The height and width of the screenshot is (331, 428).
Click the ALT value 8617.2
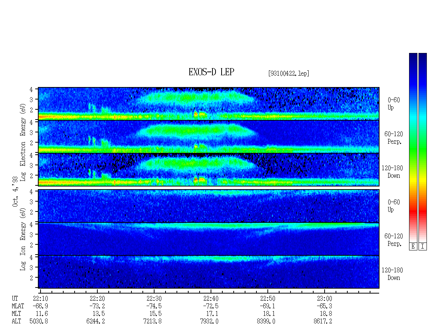tap(323, 322)
